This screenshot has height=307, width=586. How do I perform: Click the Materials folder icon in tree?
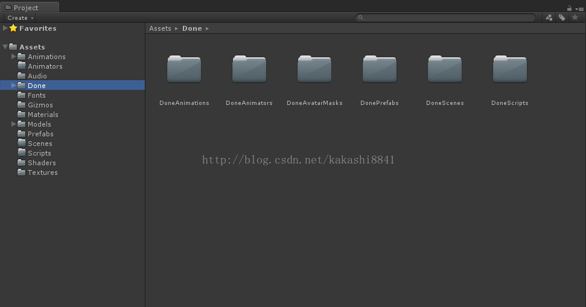pos(21,114)
